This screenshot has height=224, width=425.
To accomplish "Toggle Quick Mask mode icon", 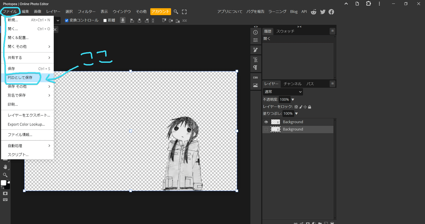I will [5, 194].
